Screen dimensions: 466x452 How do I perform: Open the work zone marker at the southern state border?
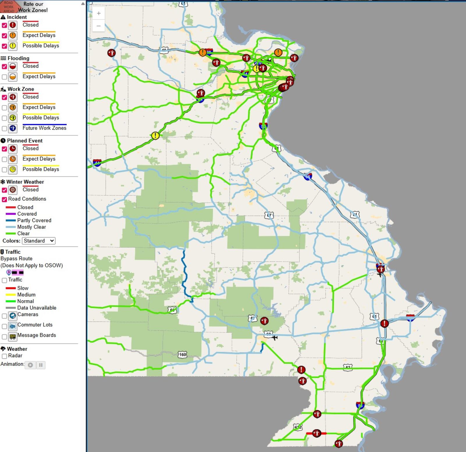(x=338, y=444)
